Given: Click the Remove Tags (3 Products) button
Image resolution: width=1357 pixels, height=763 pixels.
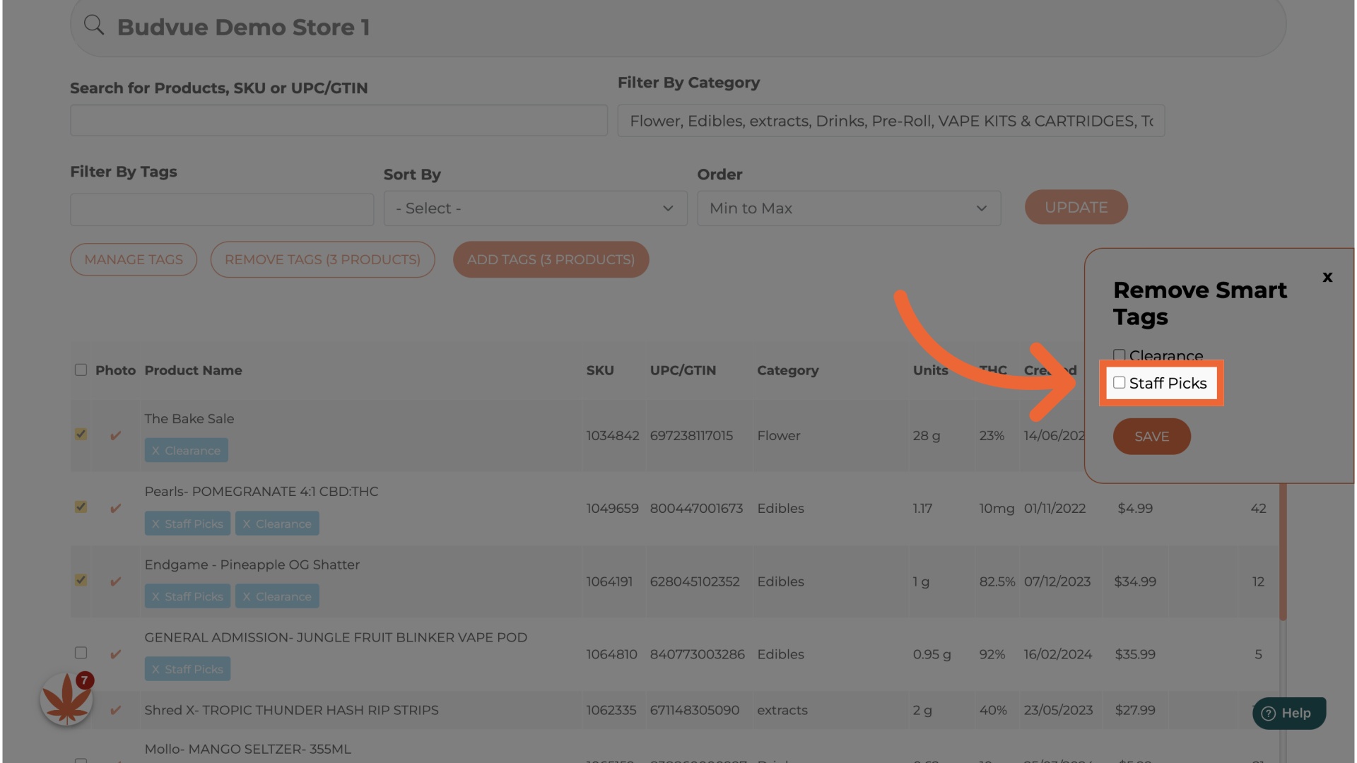Looking at the screenshot, I should [x=322, y=259].
